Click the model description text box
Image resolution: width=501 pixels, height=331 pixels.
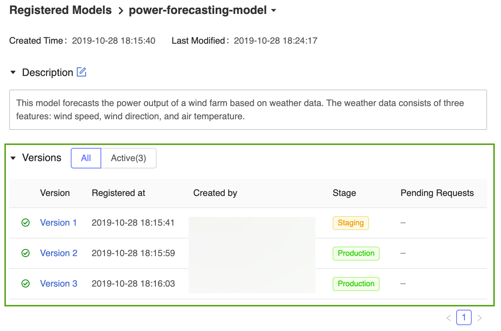click(248, 110)
